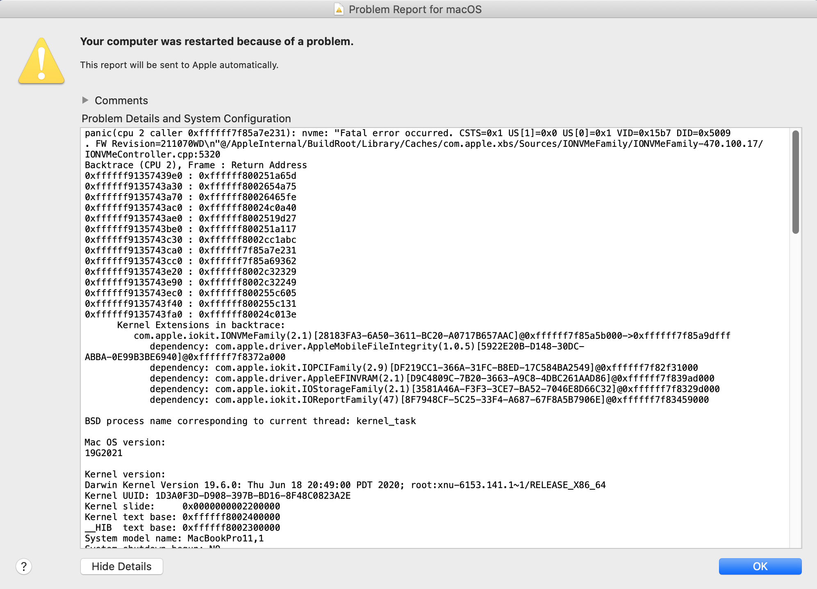Click backtrace line 0xffffff9135743ac0
The width and height of the screenshot is (817, 589).
191,208
